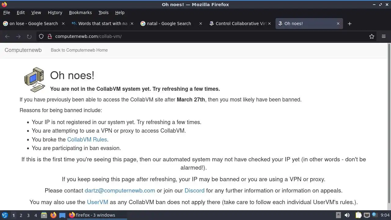Click the favicon of the 'Oh noes!' tab
This screenshot has height=220, width=391.
point(280,24)
